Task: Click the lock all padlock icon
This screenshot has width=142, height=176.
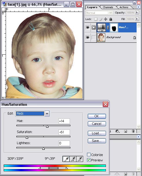Action: (x=111, y=19)
